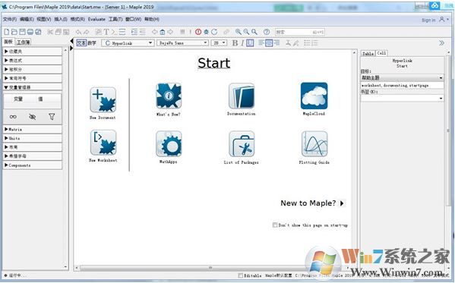Viewport: 455px width, 283px height.
Task: Open the Documentation pages icon
Action: pyautogui.click(x=242, y=96)
